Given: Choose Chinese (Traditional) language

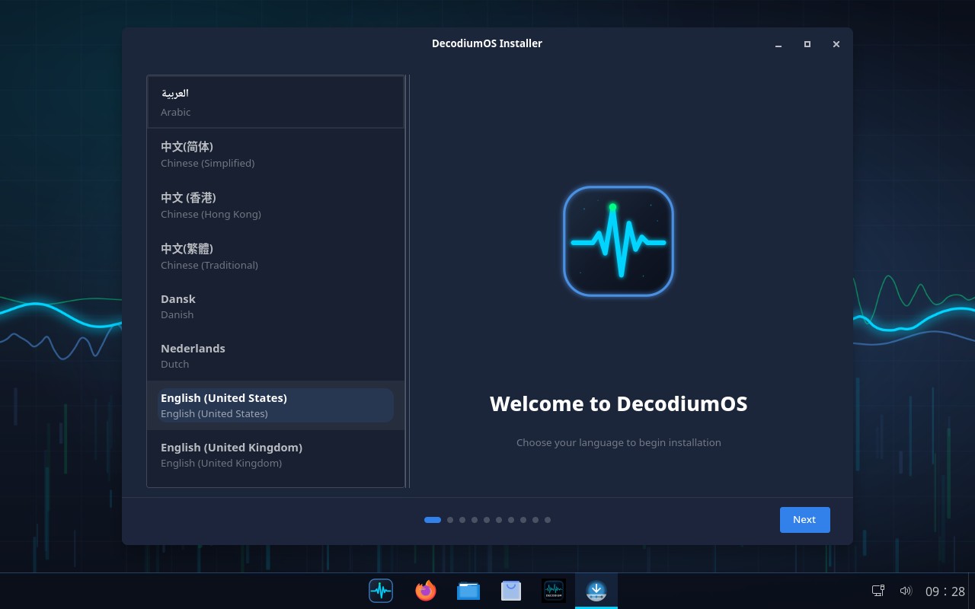Looking at the screenshot, I should coord(276,256).
